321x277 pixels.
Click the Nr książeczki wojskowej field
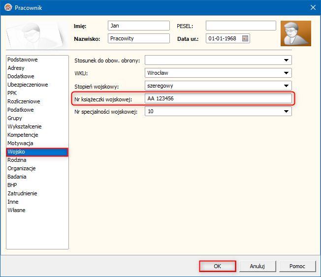(218, 99)
